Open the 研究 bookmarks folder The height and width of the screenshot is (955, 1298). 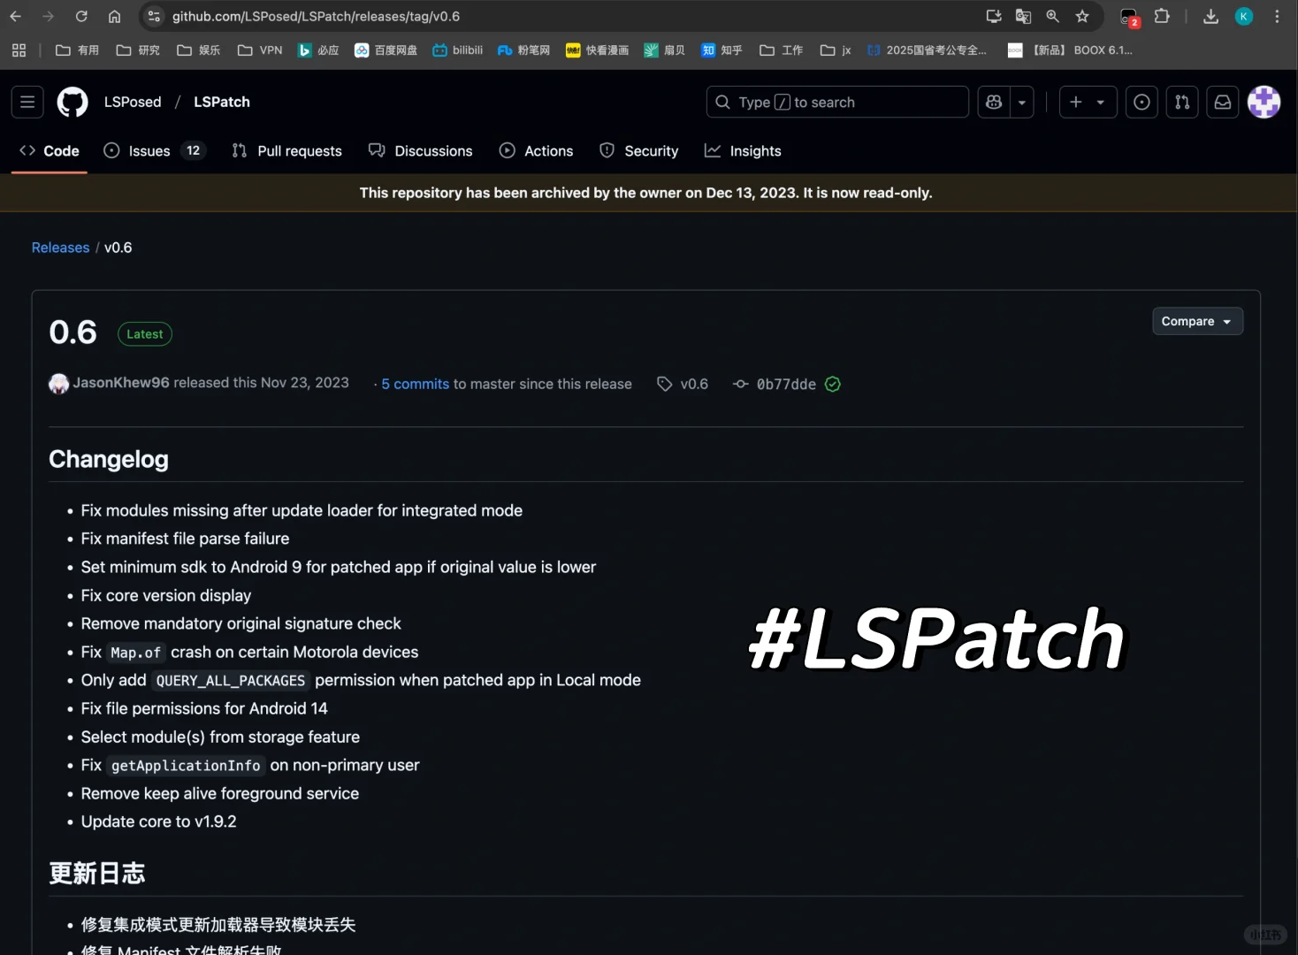pyautogui.click(x=138, y=50)
